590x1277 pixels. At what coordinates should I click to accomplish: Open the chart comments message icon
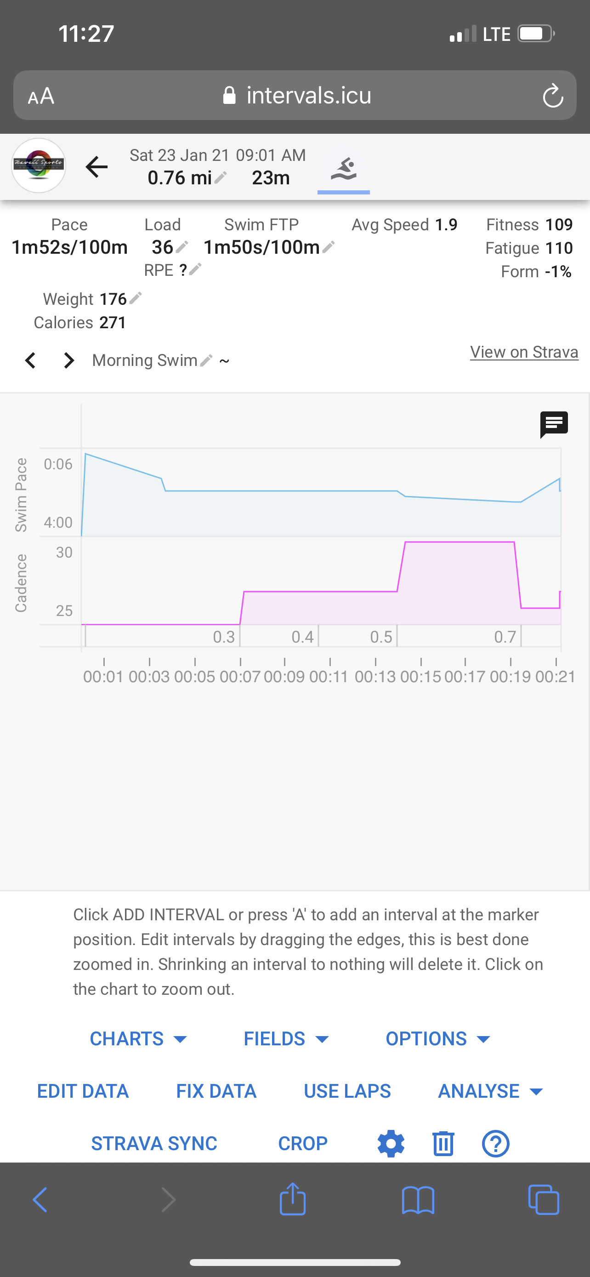click(x=553, y=424)
